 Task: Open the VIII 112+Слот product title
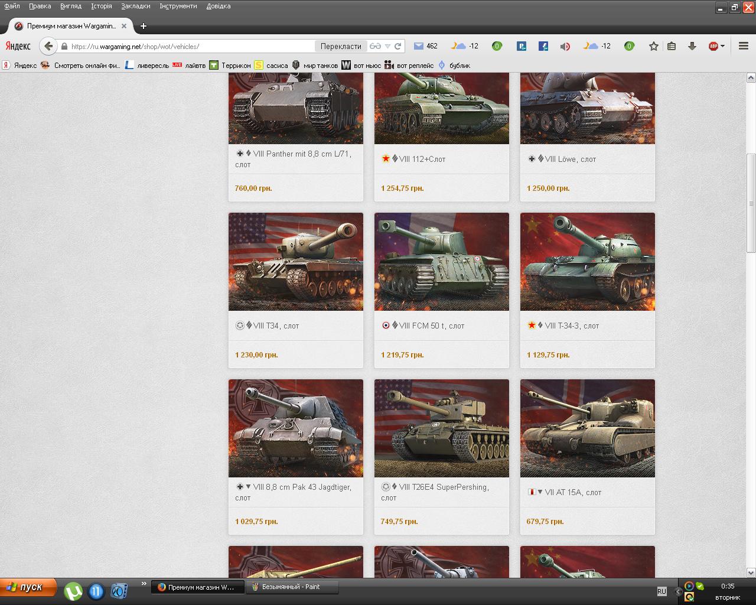tap(422, 159)
